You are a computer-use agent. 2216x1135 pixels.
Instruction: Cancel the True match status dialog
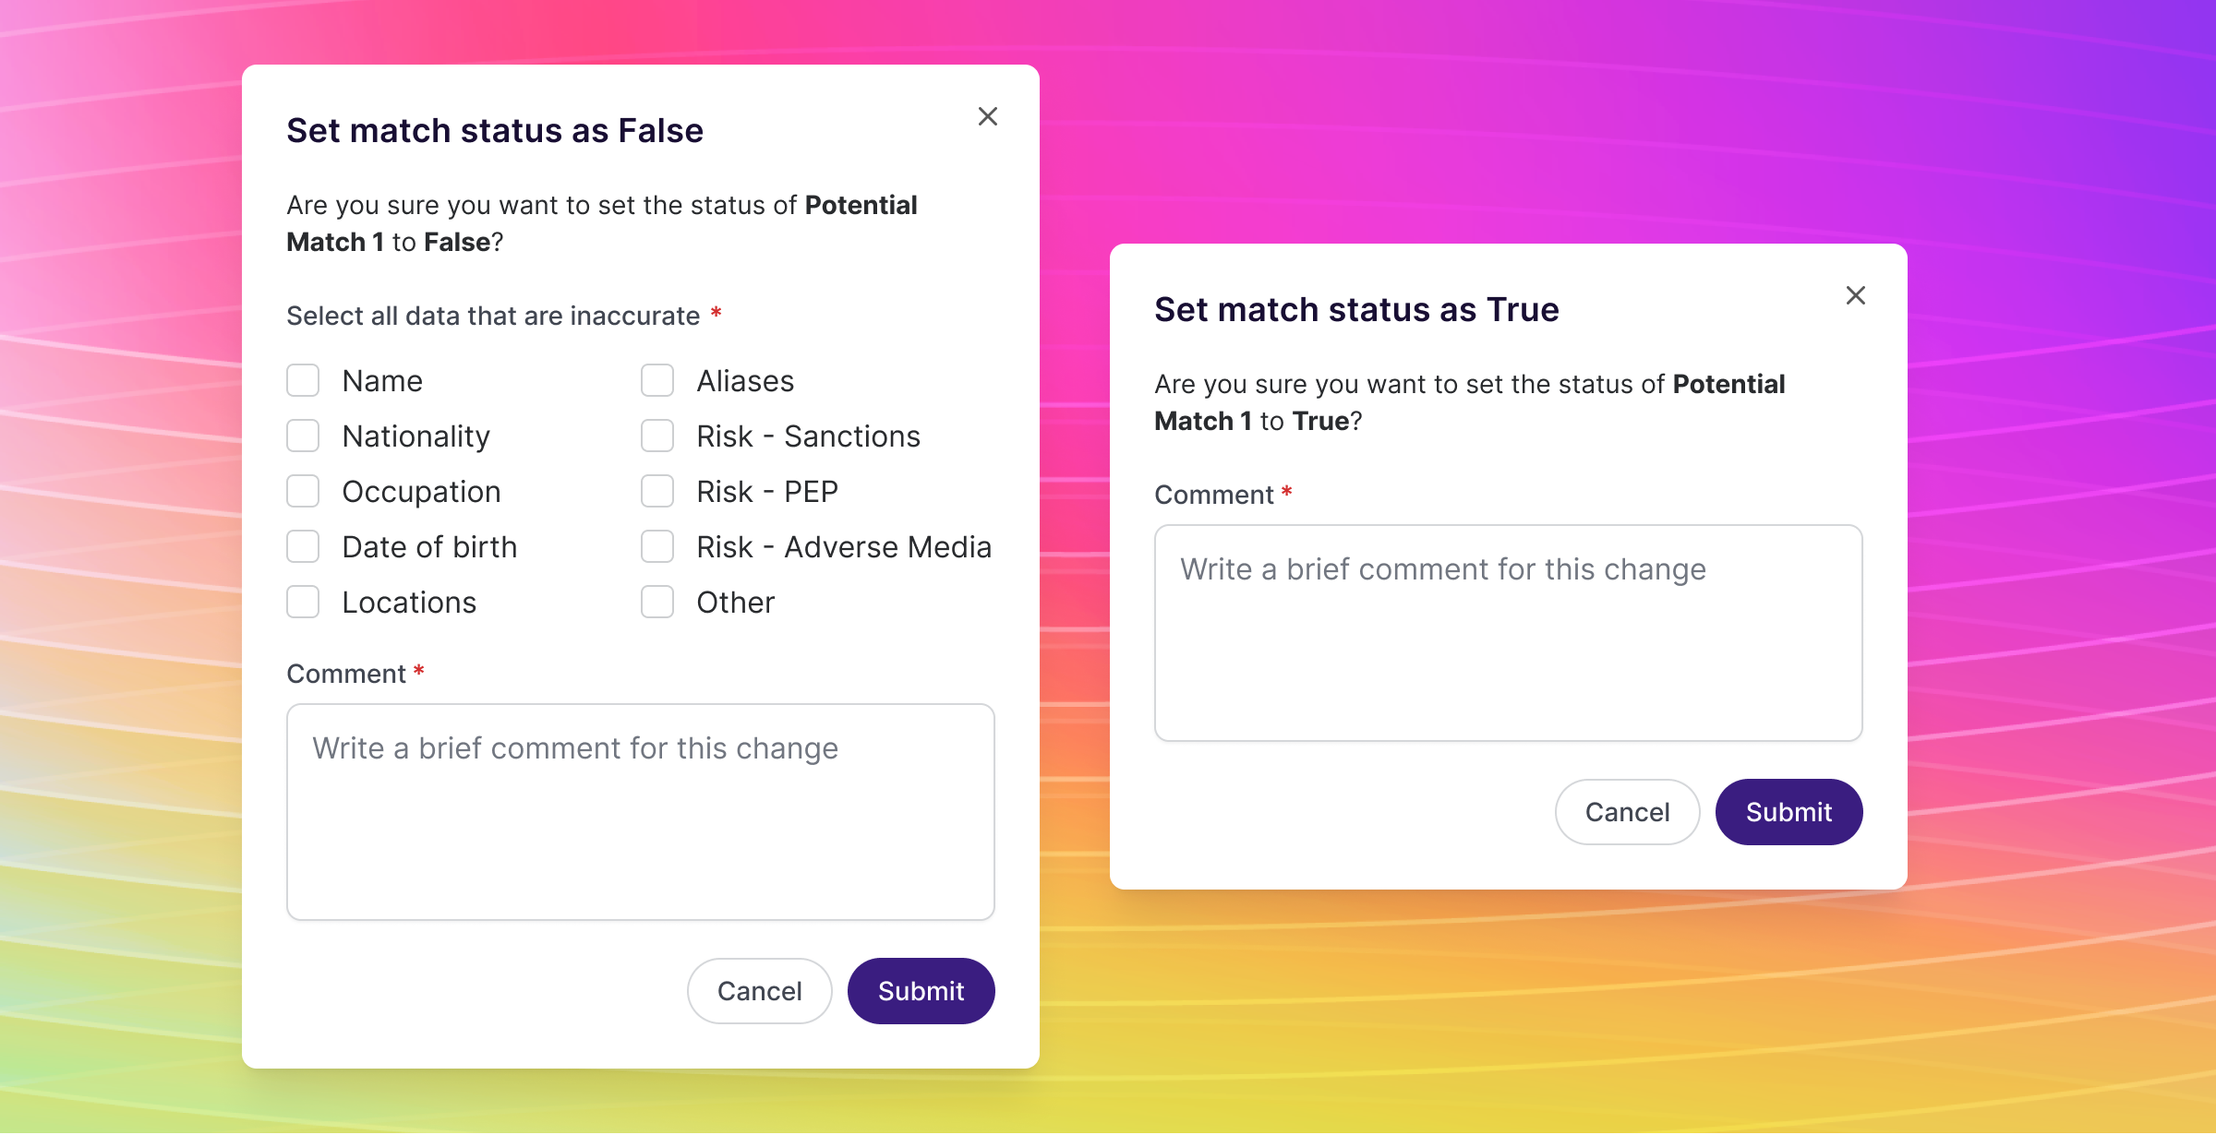pos(1627,812)
